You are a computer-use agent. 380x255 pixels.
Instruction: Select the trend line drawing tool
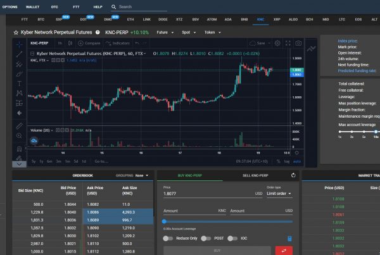click(x=20, y=54)
